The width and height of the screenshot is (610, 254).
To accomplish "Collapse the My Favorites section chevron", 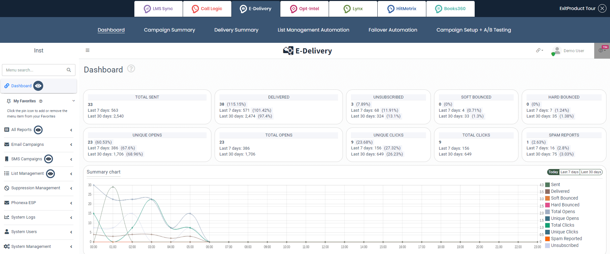I will point(73,101).
